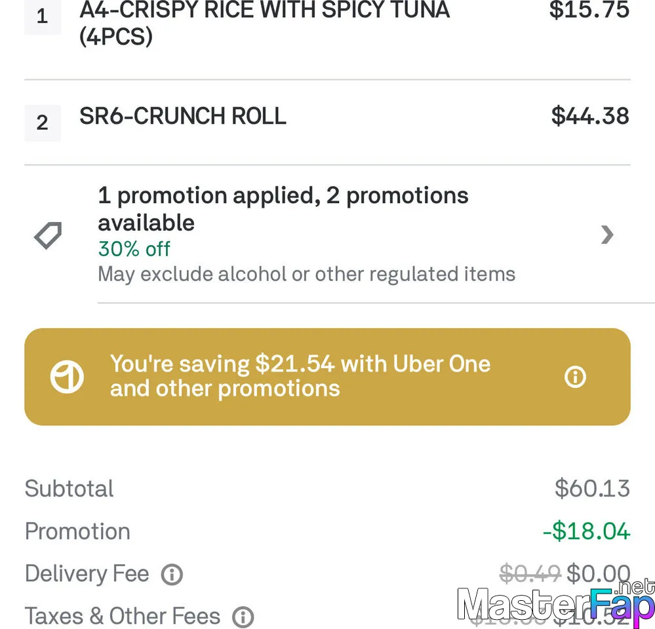Tap the promotion tag icon
The image size is (655, 629).
pyautogui.click(x=48, y=235)
